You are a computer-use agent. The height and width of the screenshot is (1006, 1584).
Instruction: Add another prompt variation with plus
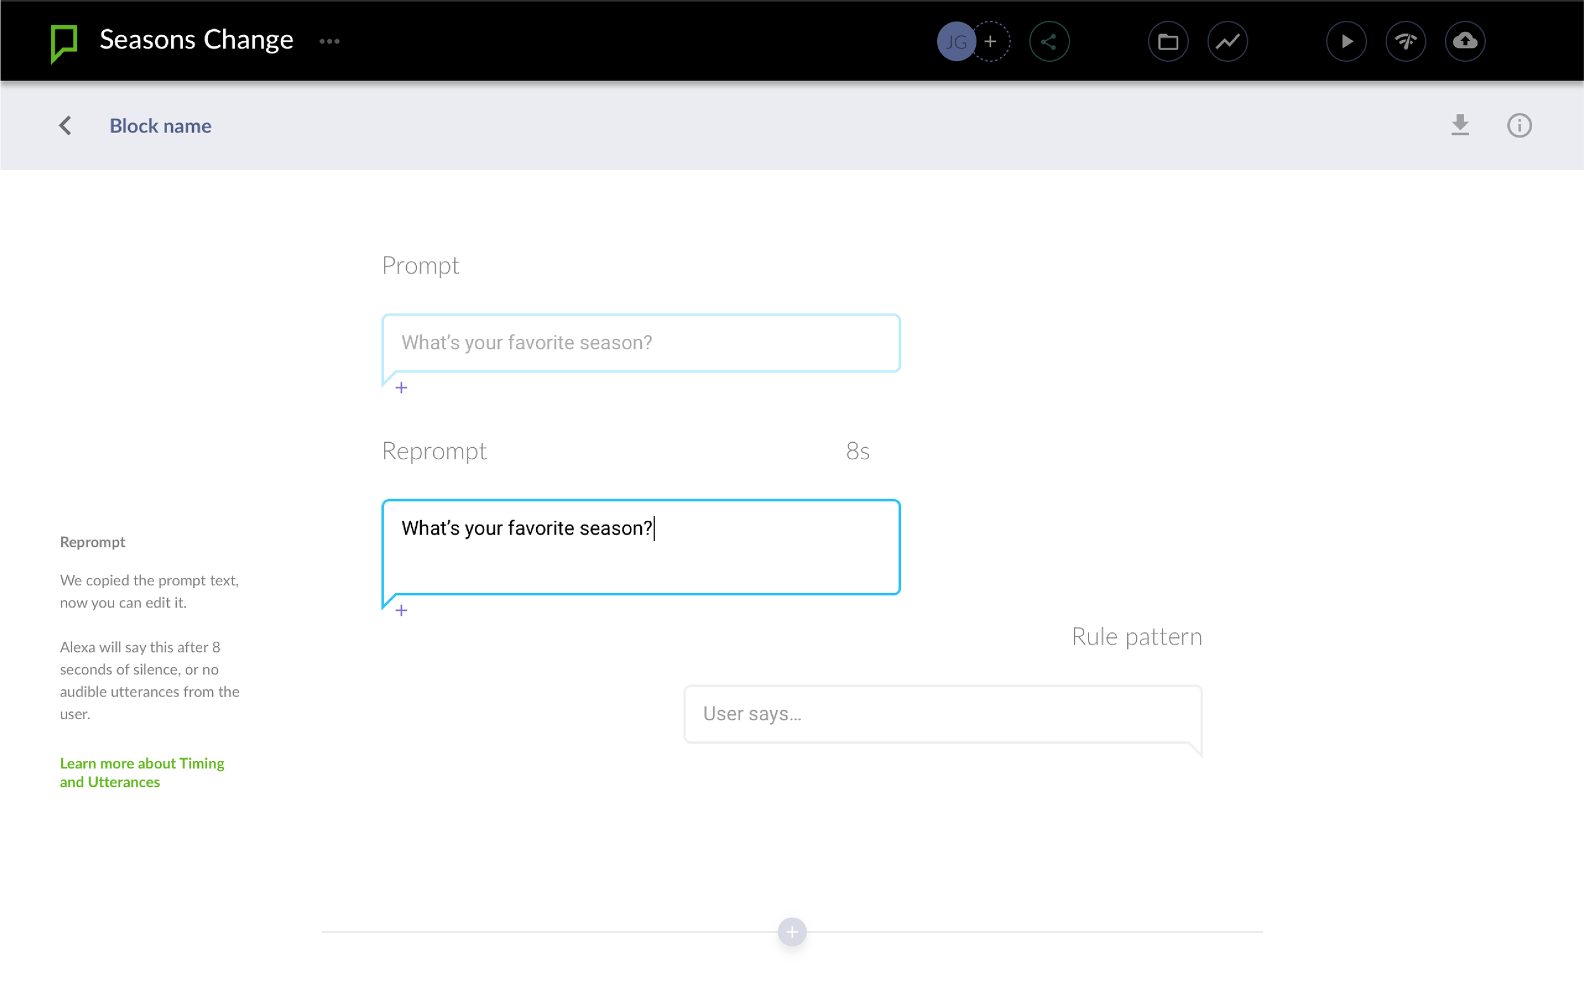click(x=401, y=388)
